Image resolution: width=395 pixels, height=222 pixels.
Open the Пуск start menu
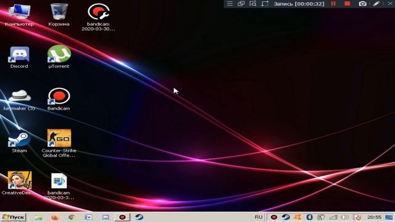point(14,217)
